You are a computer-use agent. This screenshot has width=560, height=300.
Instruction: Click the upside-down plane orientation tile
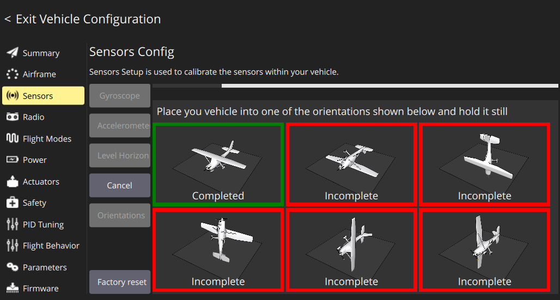click(x=351, y=164)
